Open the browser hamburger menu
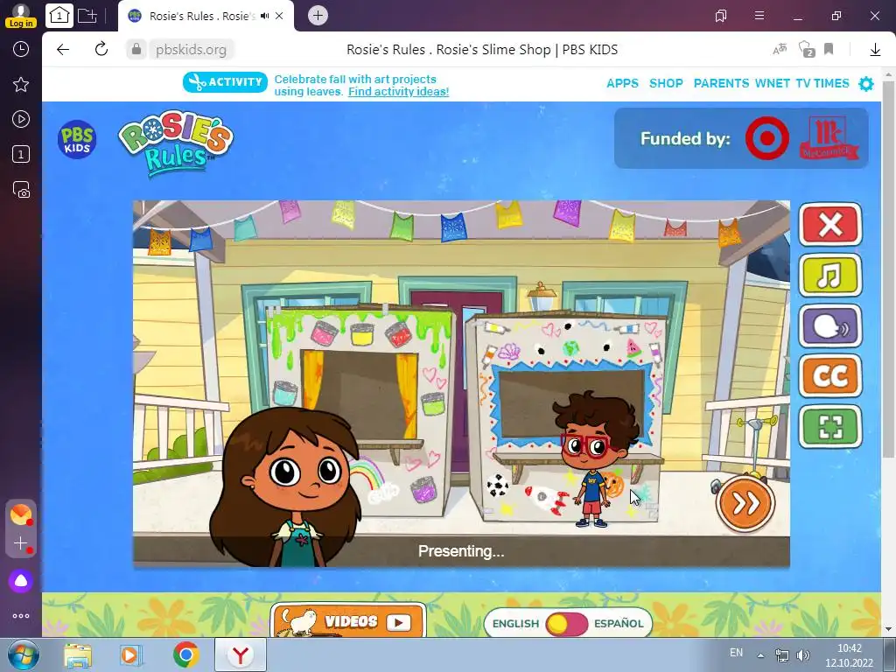The width and height of the screenshot is (896, 672). [759, 16]
